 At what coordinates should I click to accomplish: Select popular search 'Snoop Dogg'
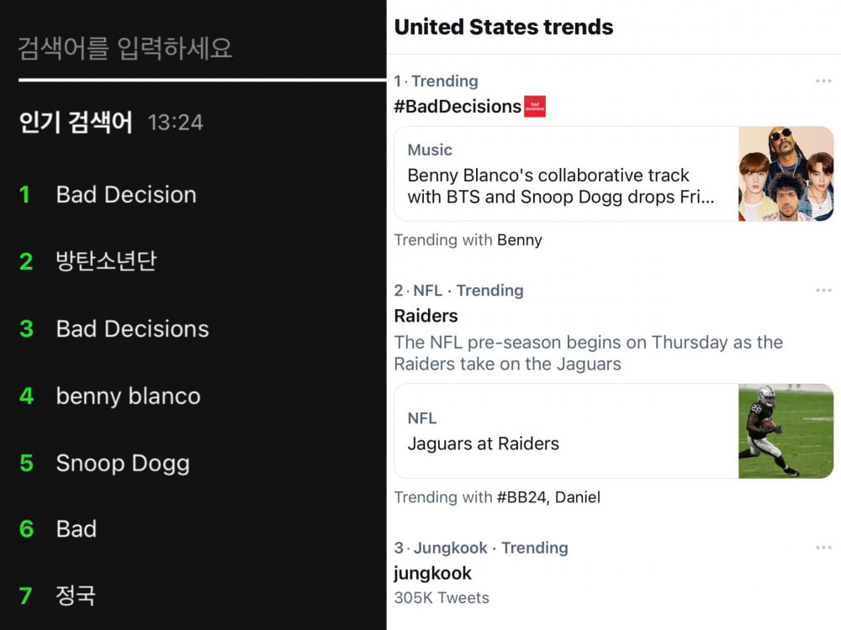pyautogui.click(x=123, y=464)
